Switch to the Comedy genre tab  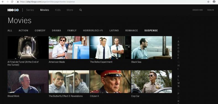(40, 31)
